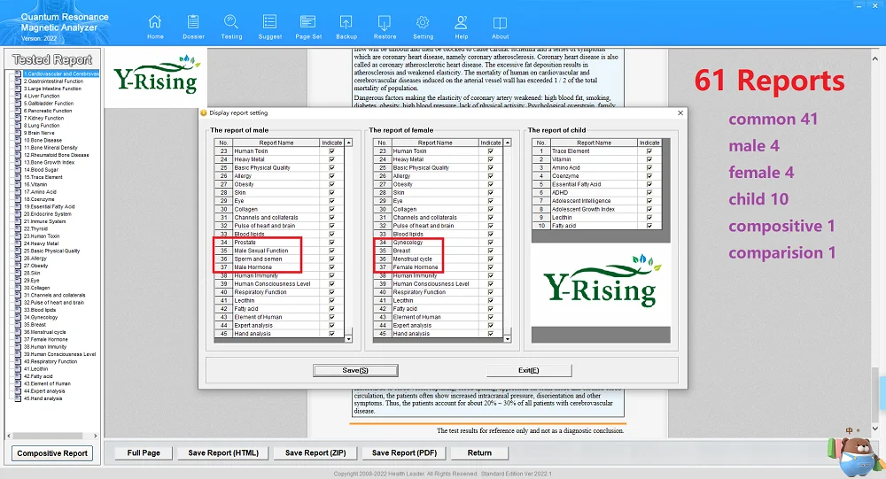The width and height of the screenshot is (886, 479).
Task: Close the Display report setting dialog
Action: click(680, 113)
